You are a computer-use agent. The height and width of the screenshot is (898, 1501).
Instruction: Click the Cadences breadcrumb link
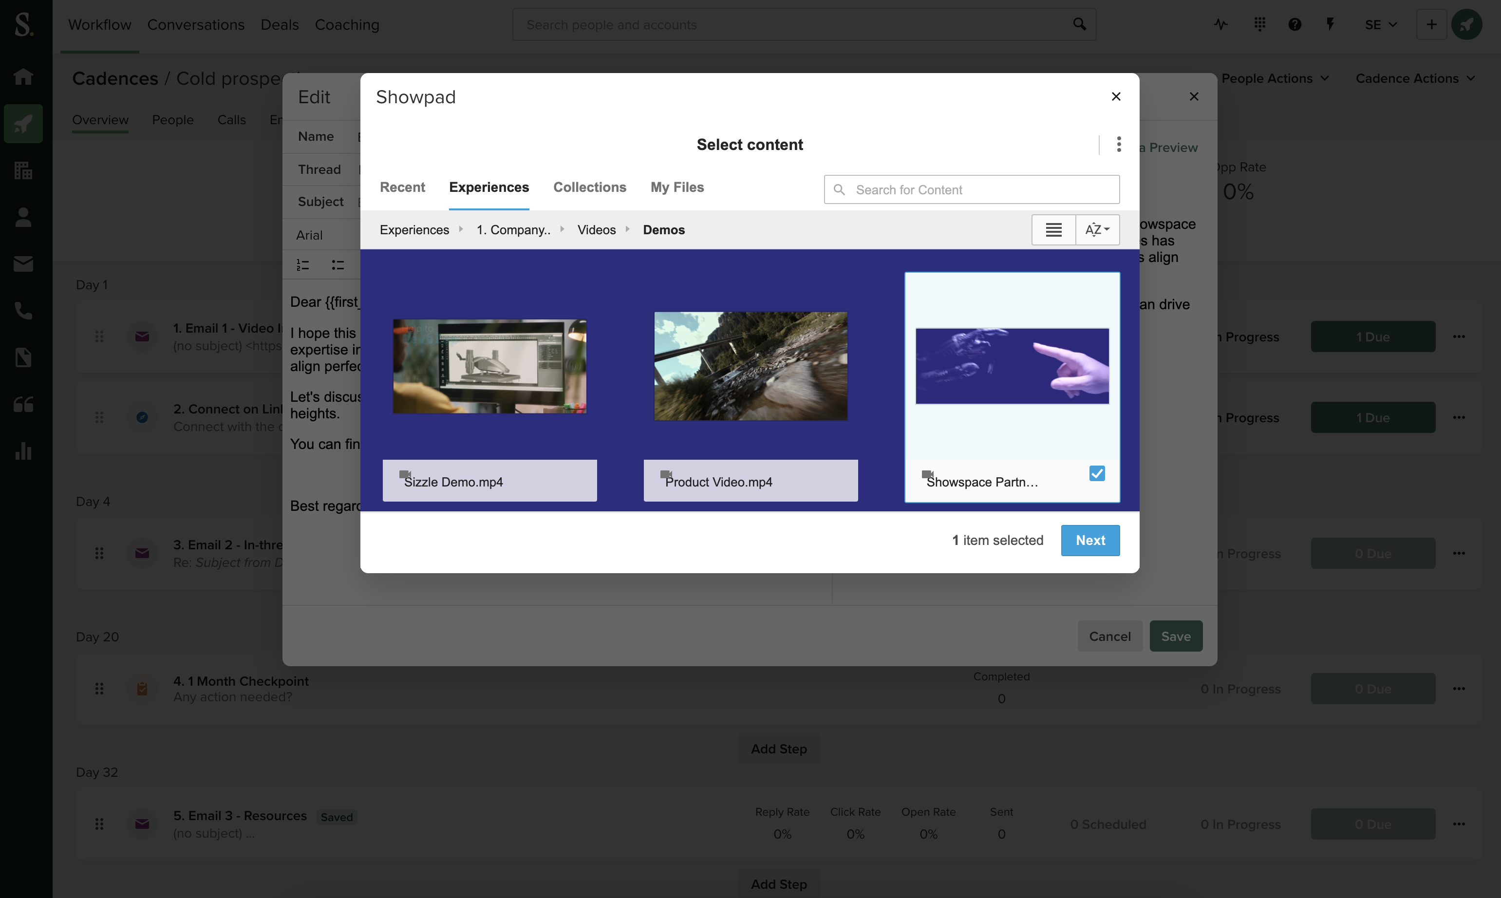pos(115,79)
